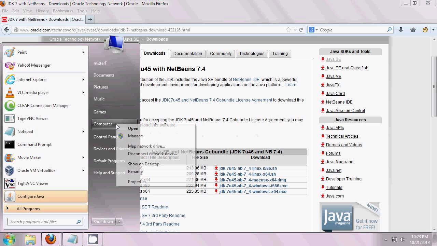Click the Firefox address bar
The width and height of the screenshot is (437, 246).
tap(153, 30)
